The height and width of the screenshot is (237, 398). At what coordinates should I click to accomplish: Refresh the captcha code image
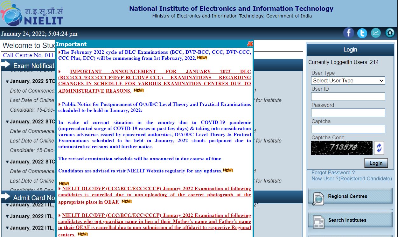pos(379,148)
